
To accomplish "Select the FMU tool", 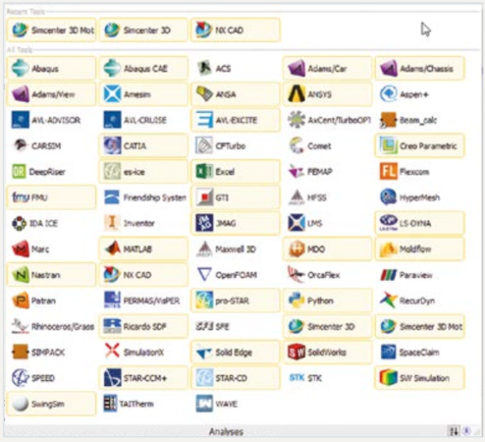I will point(51,197).
